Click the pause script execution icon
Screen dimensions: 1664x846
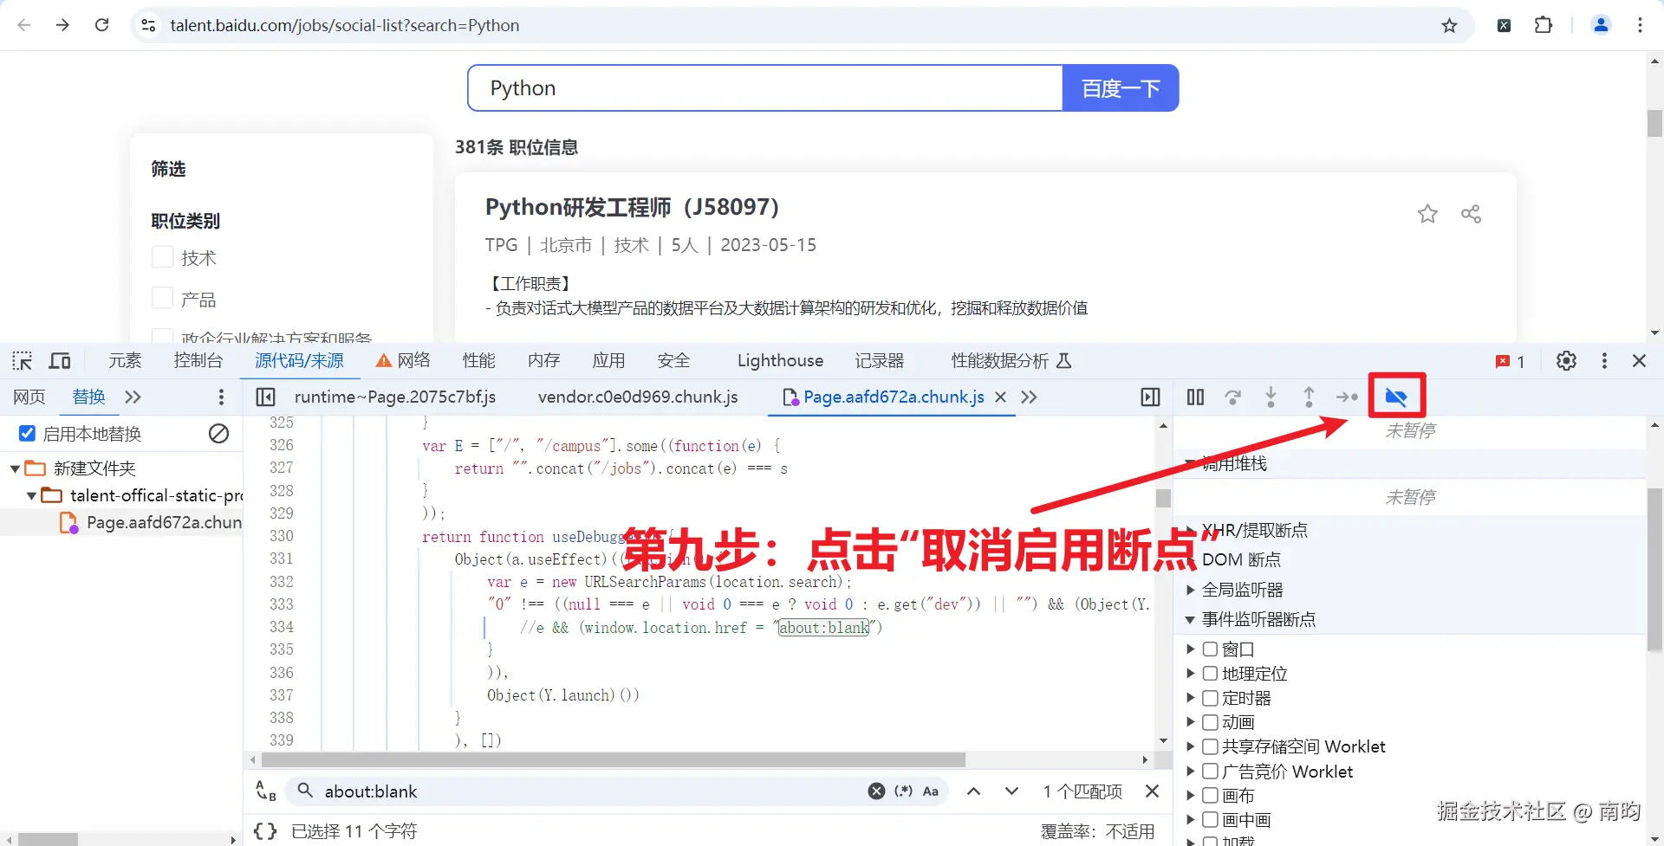click(1195, 397)
